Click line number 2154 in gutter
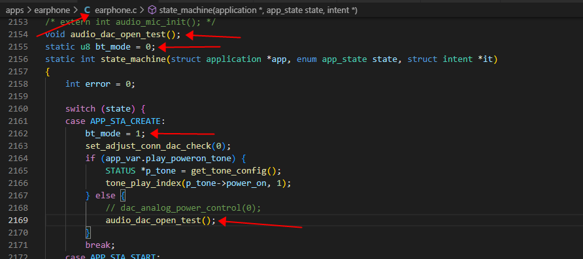This screenshot has height=259, width=583. [x=18, y=35]
